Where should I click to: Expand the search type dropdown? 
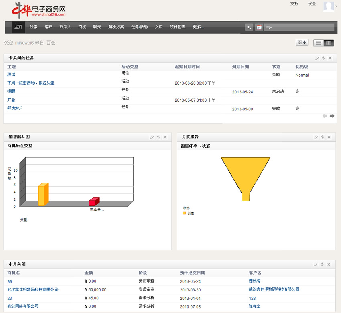point(269,27)
